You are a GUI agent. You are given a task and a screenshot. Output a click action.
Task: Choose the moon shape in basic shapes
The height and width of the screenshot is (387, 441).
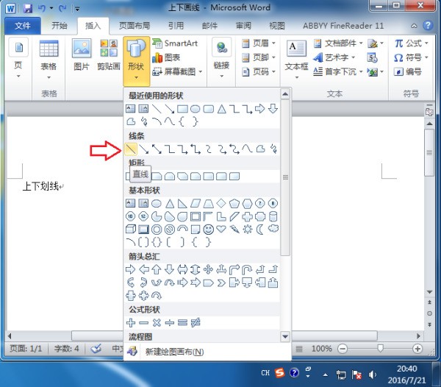click(259, 229)
